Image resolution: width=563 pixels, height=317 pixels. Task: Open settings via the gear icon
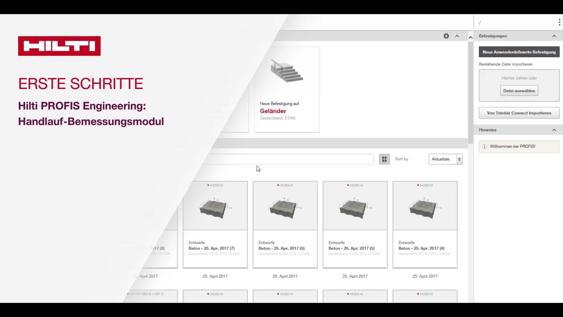click(446, 36)
